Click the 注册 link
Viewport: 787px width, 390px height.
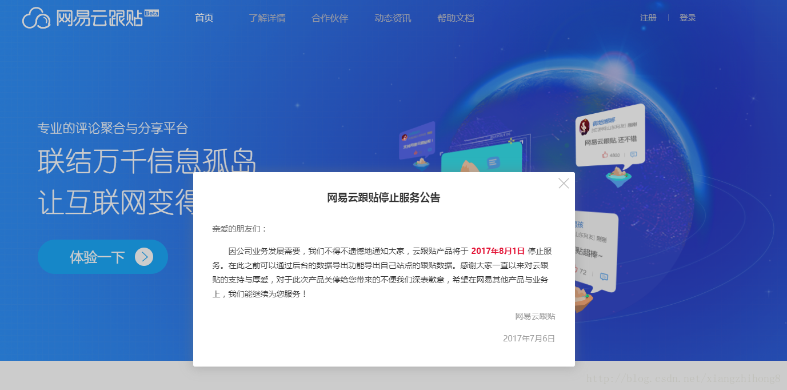648,18
